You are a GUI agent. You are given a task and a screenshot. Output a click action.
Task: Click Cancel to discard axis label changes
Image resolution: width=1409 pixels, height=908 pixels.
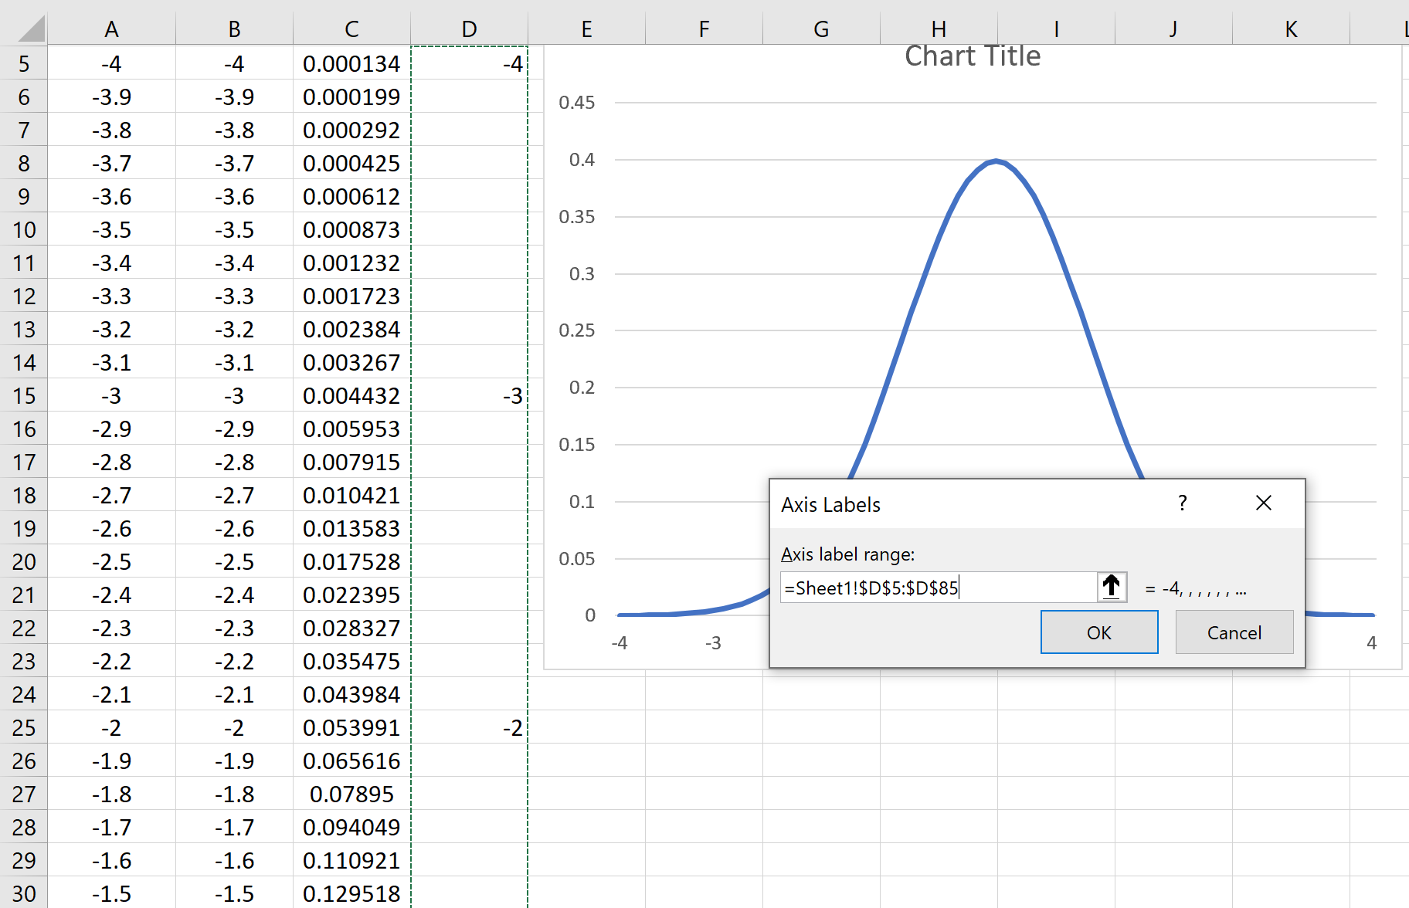pyautogui.click(x=1233, y=632)
